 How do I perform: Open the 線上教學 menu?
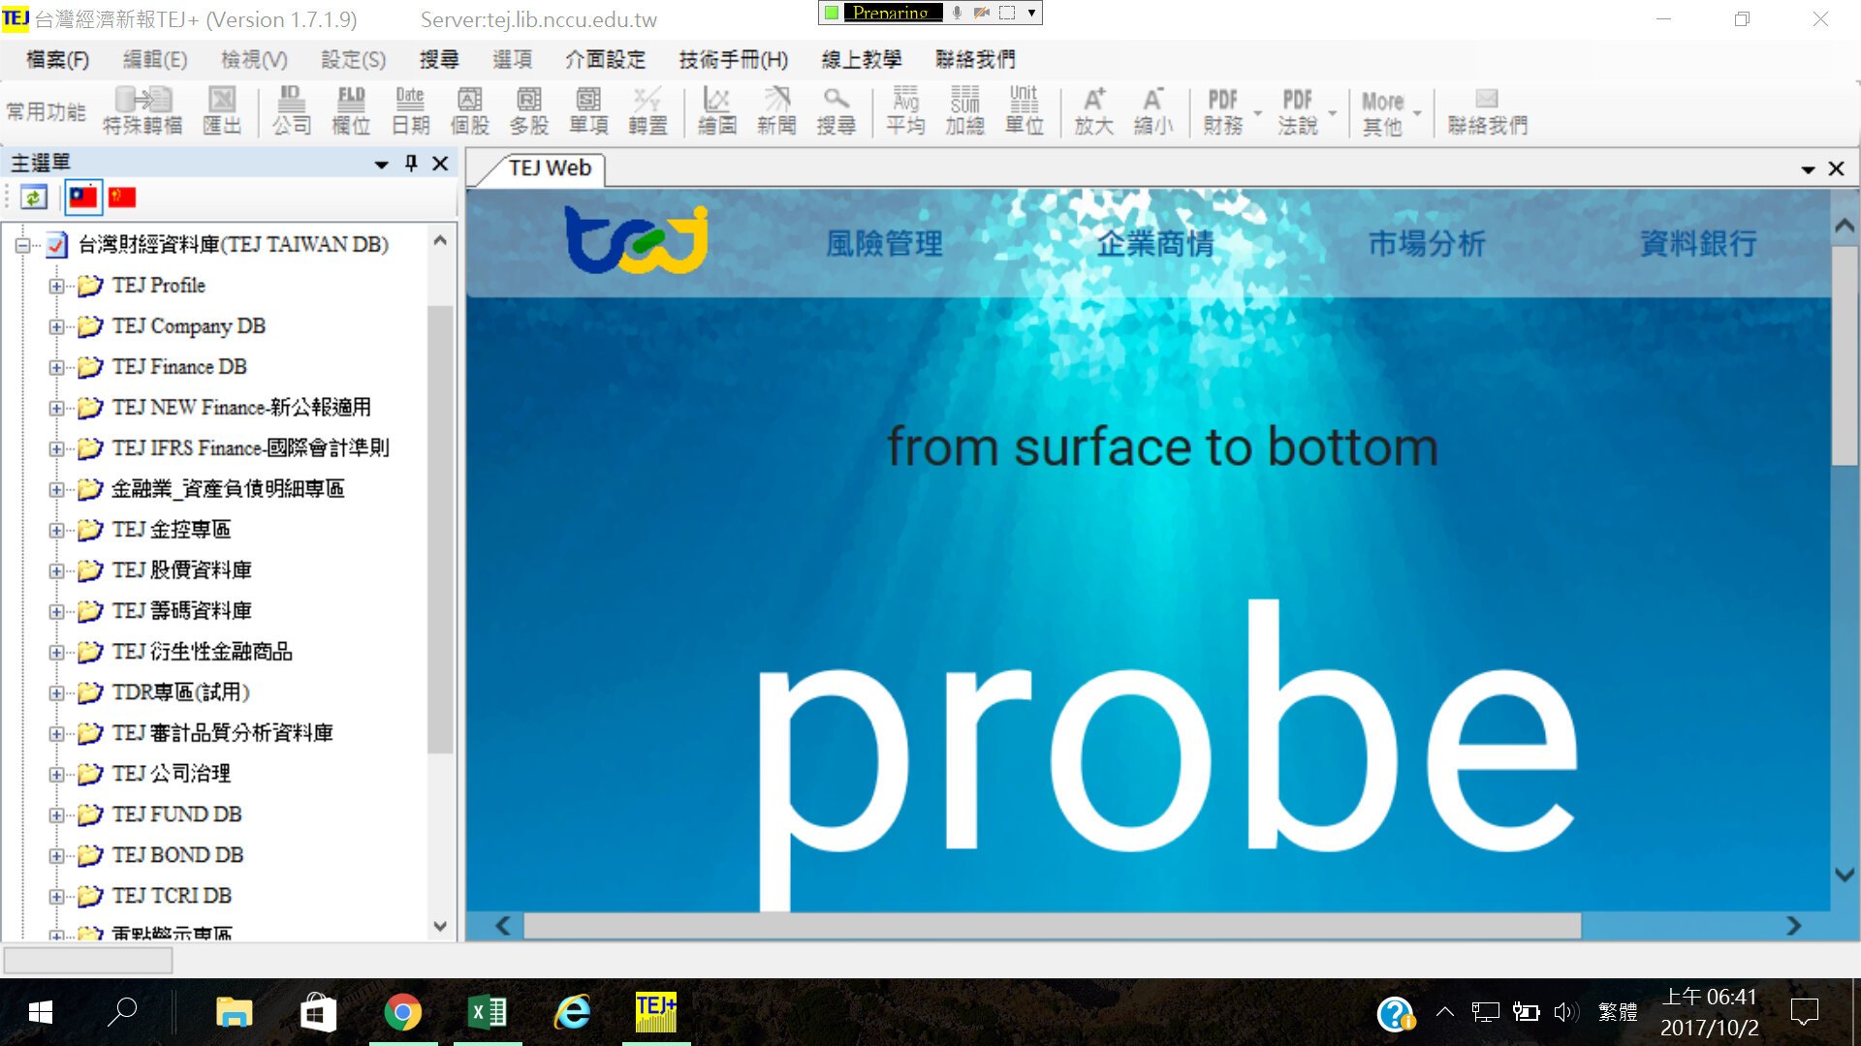pos(861,60)
